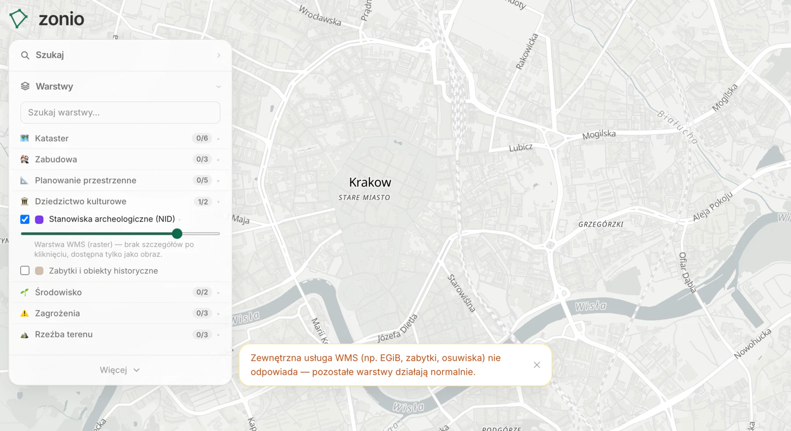Click the Planowanie przestrzenne ruler icon
The image size is (791, 431).
click(x=25, y=180)
